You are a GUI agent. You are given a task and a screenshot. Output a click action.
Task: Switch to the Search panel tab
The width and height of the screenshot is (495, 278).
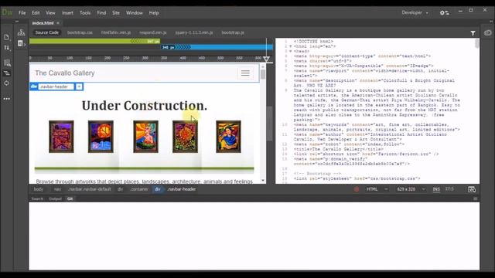pos(37,198)
